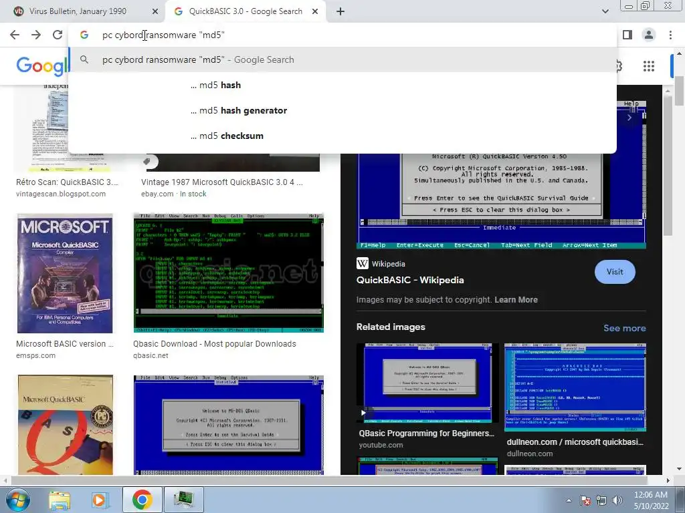The image size is (685, 513).
Task: Select the QuickBASIC 3.0 - Google Search tab
Action: (246, 11)
